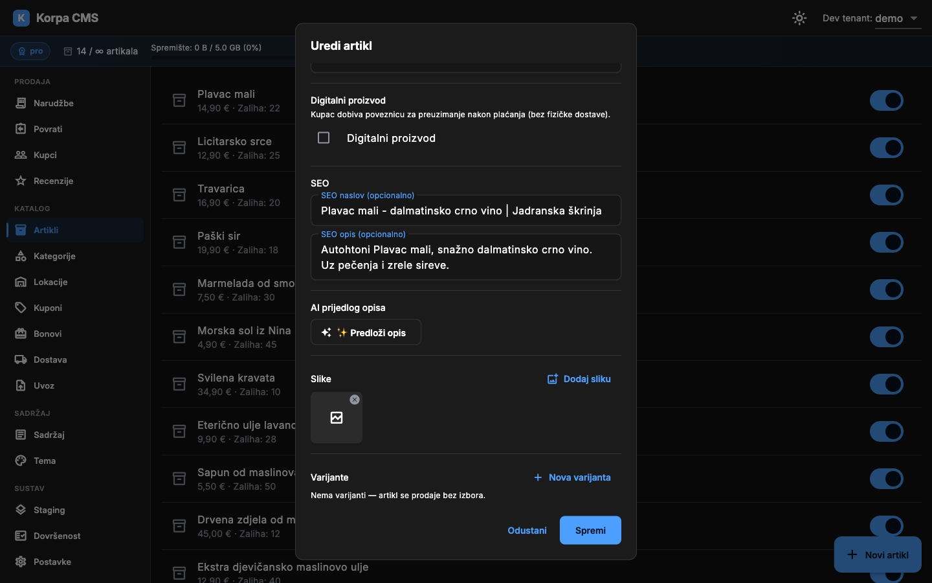Disable the Svilena kravata toggle switch
932x583 pixels.
[887, 384]
